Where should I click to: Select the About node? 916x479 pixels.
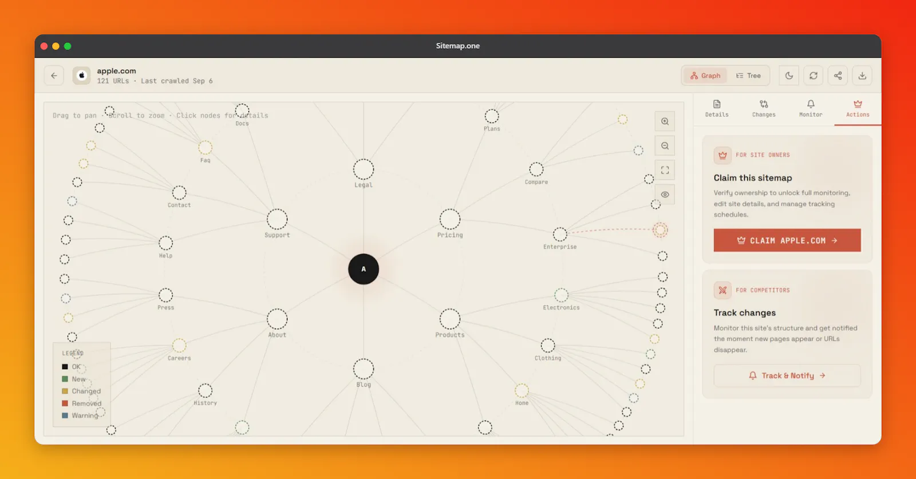277,319
